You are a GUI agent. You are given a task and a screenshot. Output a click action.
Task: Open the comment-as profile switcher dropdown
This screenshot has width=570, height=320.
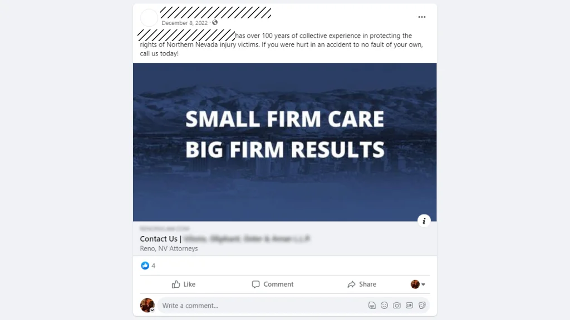[x=418, y=284]
